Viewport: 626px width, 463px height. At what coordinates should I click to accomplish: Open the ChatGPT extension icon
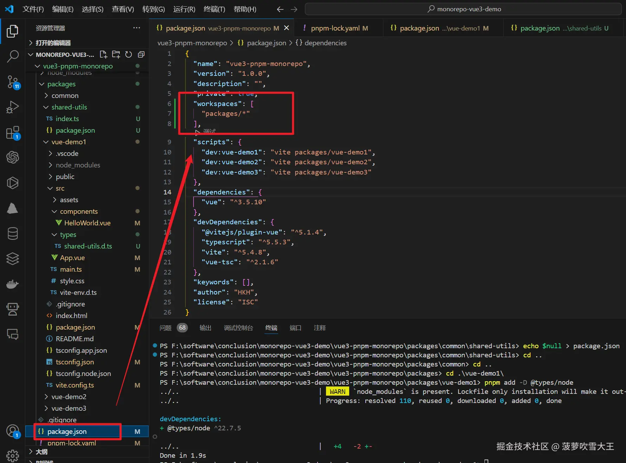pos(13,157)
